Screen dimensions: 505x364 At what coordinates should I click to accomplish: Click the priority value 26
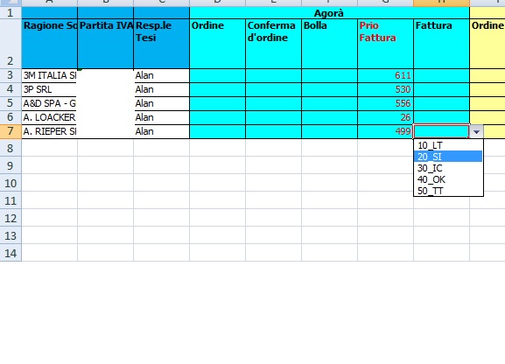click(385, 117)
